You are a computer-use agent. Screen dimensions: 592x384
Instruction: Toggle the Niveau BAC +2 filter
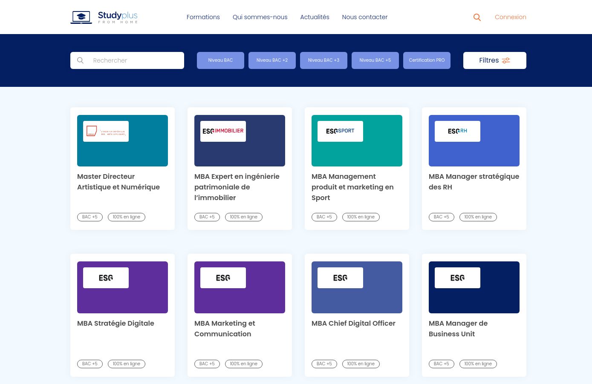tap(272, 60)
